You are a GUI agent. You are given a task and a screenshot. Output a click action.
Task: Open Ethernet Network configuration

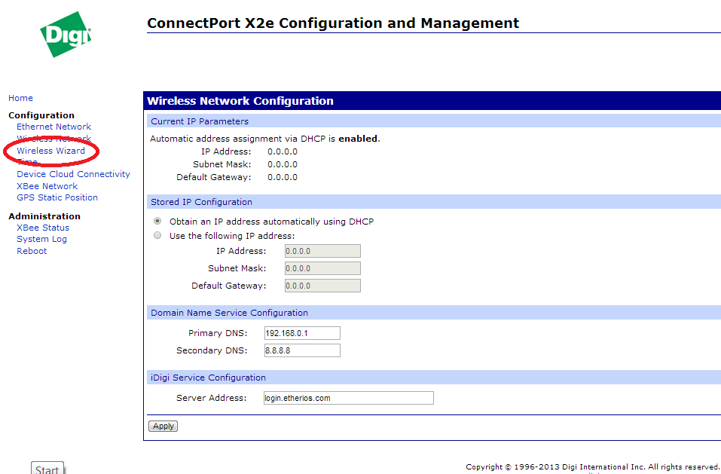[53, 127]
